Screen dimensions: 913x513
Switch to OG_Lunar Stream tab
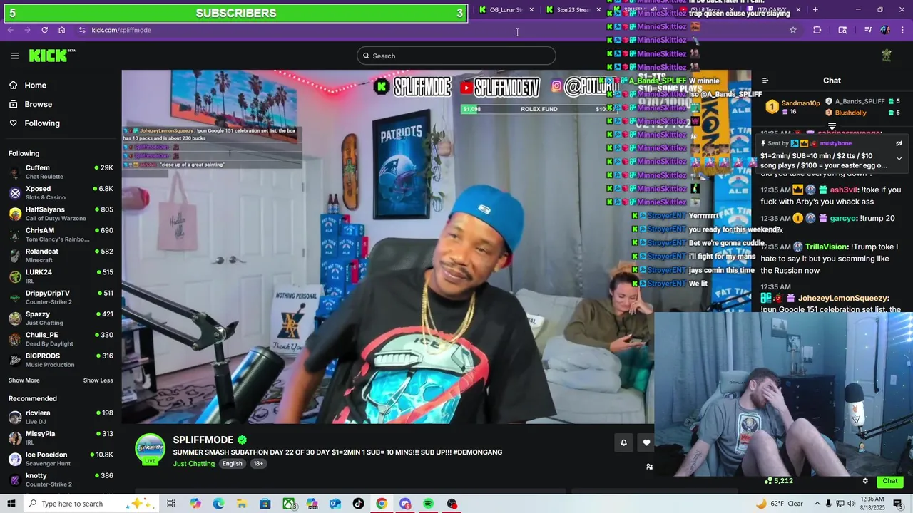(x=506, y=10)
